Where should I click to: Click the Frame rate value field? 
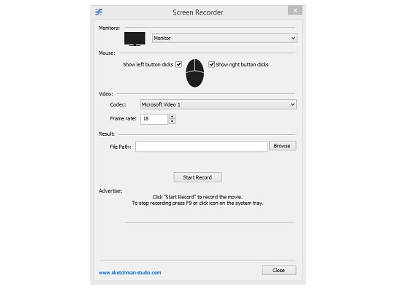[x=154, y=119]
